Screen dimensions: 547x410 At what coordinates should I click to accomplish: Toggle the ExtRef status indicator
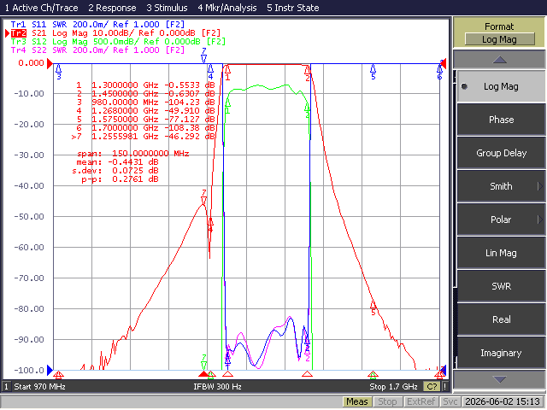[421, 401]
